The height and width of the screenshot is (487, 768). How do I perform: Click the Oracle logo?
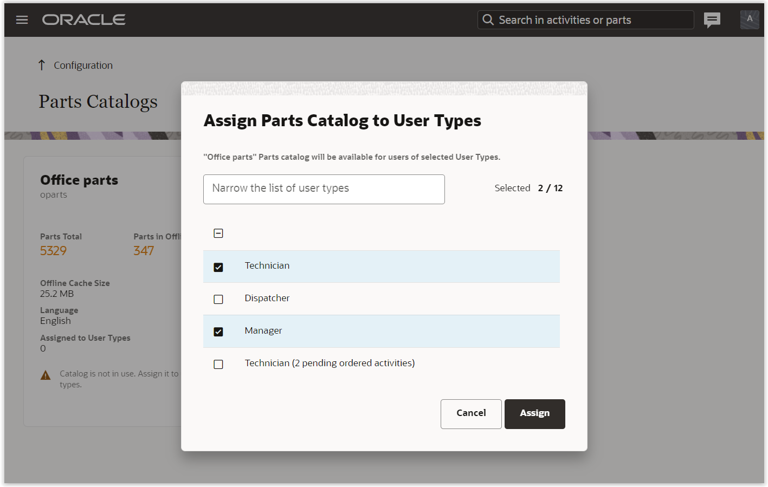pos(84,20)
